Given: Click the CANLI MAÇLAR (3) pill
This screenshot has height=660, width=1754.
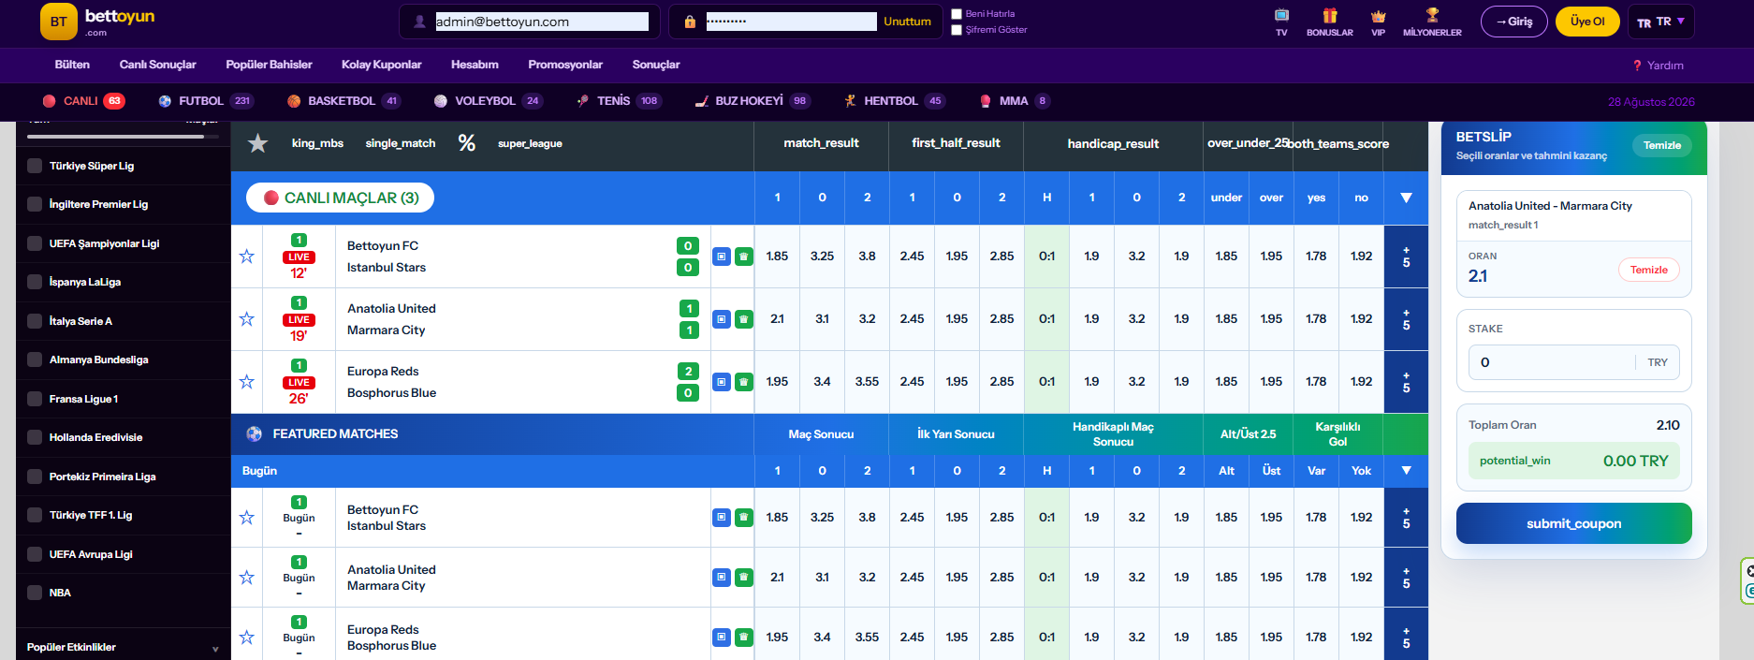Looking at the screenshot, I should (x=340, y=198).
